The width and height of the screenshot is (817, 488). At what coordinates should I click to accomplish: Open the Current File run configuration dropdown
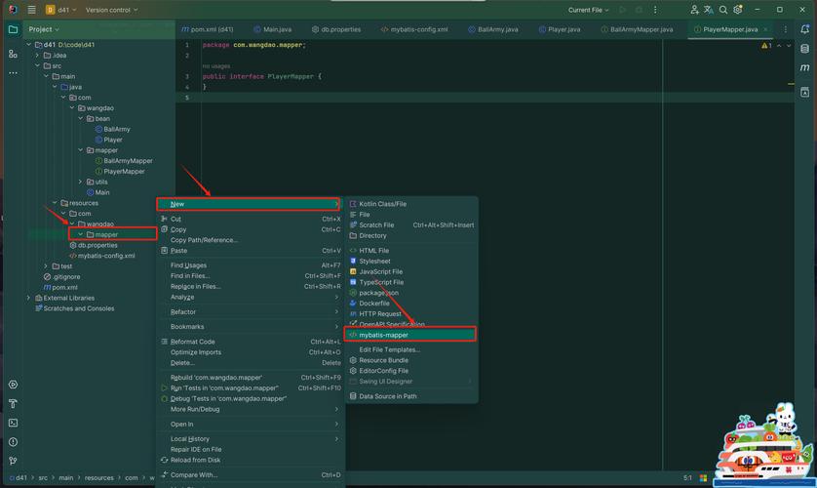pos(588,10)
